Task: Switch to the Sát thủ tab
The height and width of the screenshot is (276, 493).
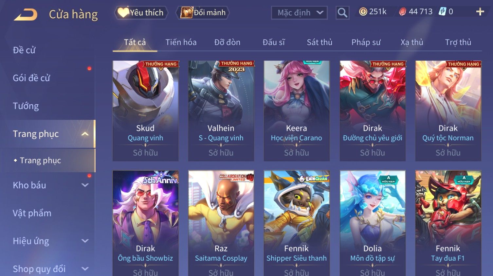Action: tap(320, 42)
